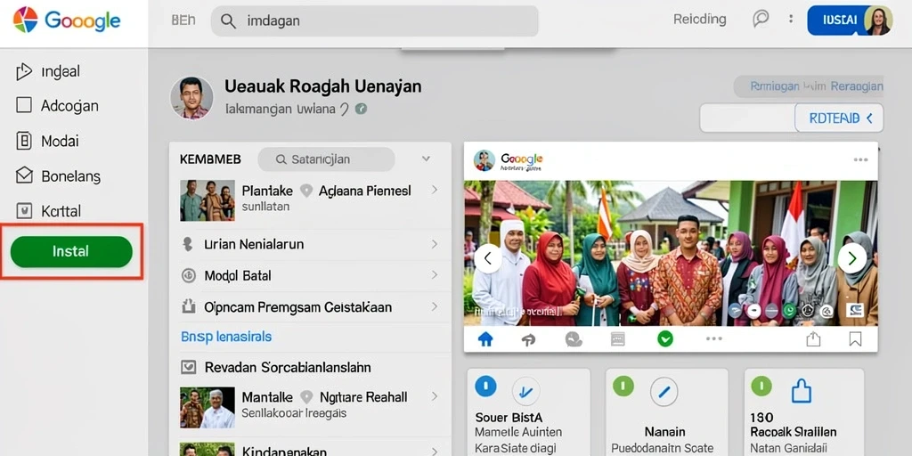912x456 pixels.
Task: Click the Ueauak Roagah Uenayan profile name
Action: coord(322,86)
